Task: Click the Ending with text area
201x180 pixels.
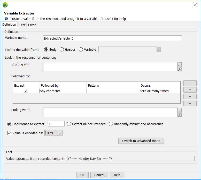Action: coord(110,112)
